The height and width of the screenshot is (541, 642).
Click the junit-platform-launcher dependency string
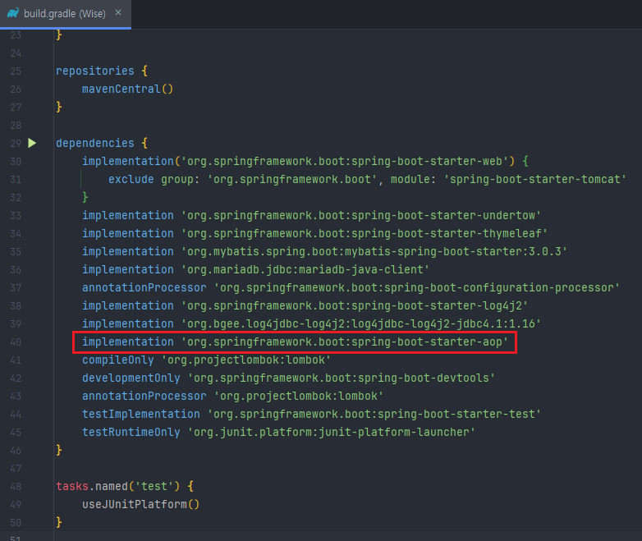[331, 432]
